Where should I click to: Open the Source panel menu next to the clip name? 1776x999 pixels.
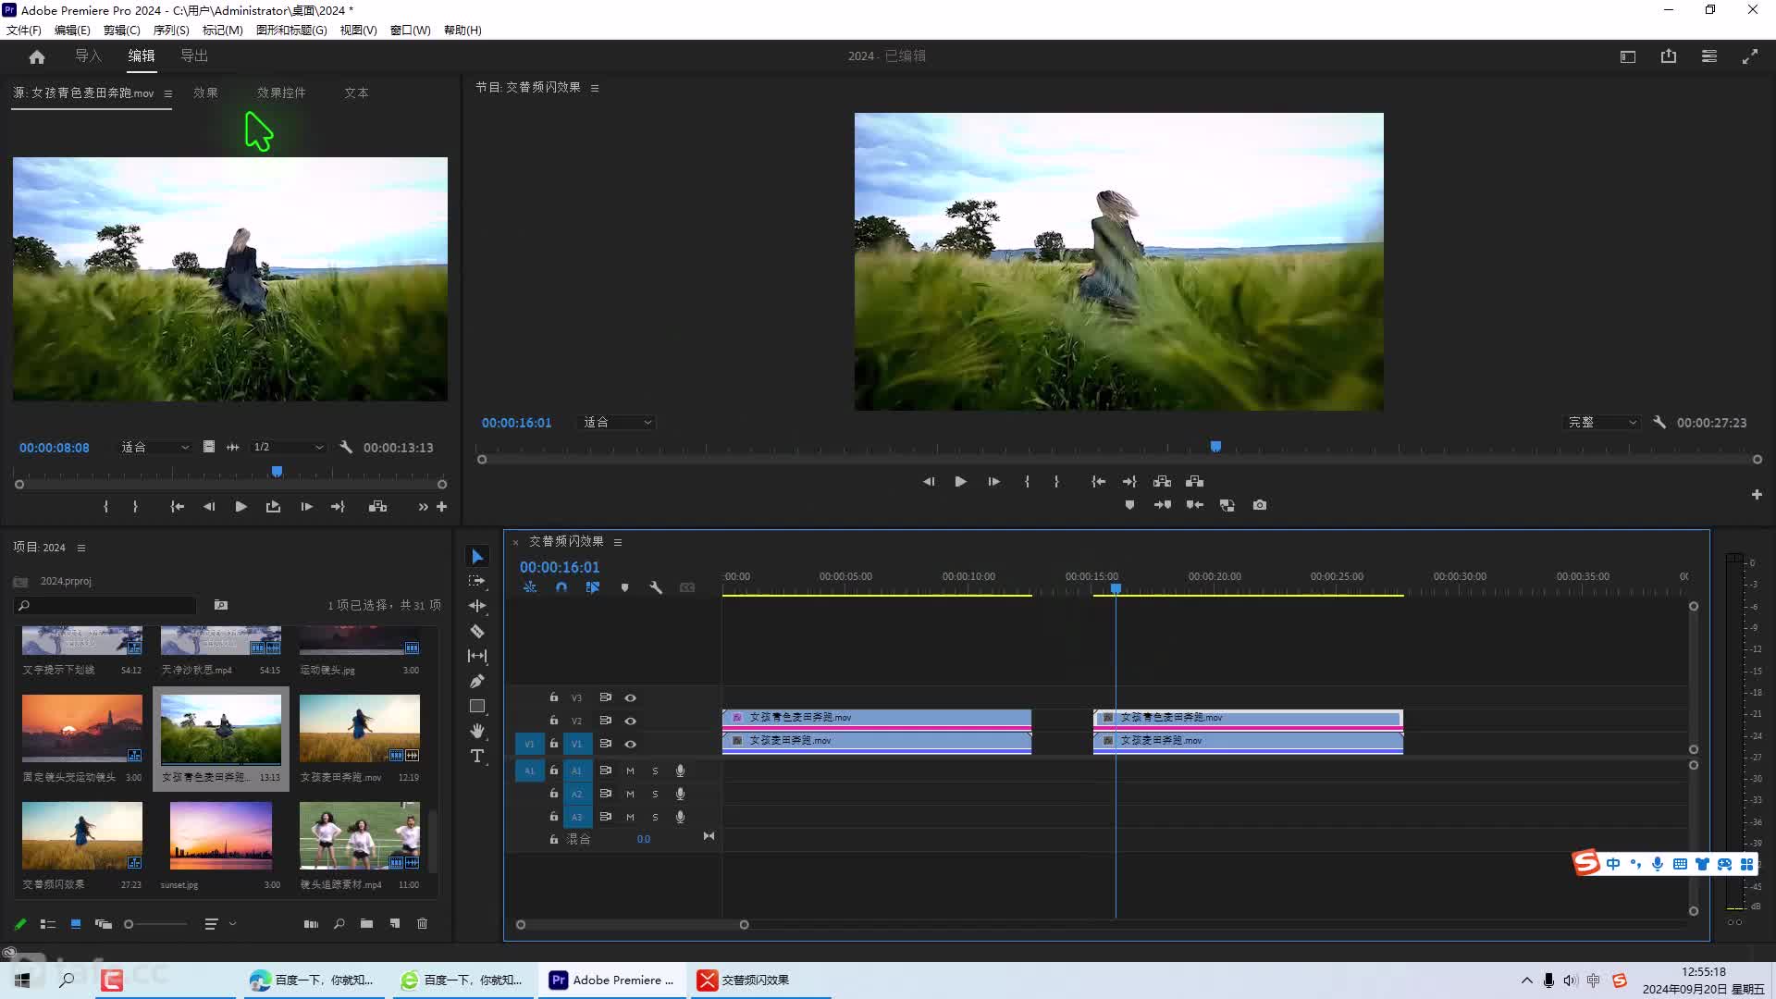[168, 93]
